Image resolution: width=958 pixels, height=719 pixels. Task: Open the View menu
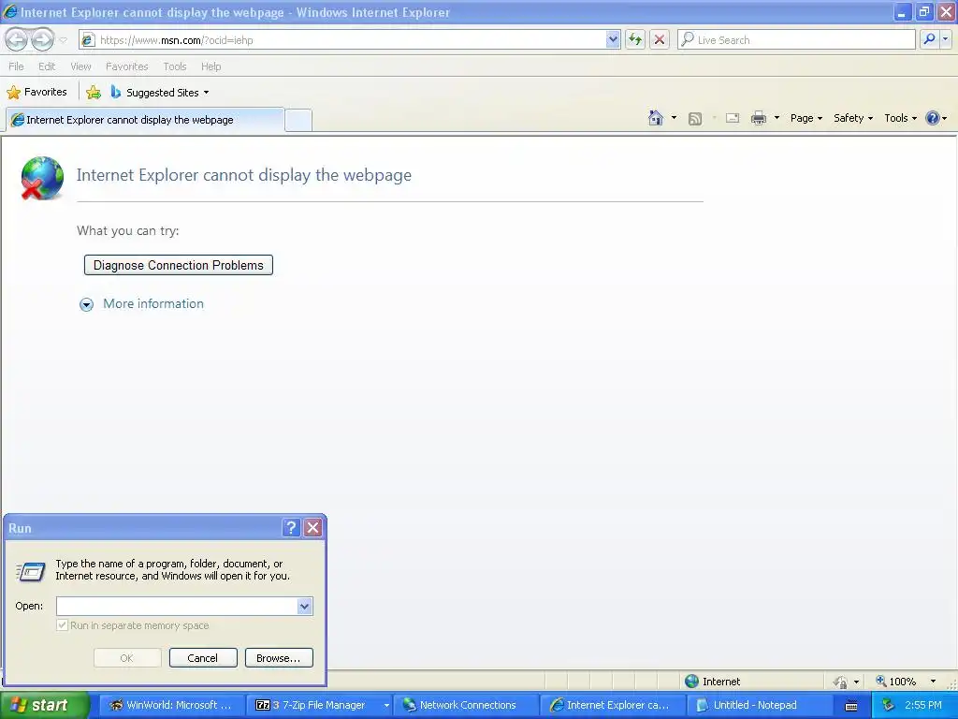pyautogui.click(x=80, y=66)
